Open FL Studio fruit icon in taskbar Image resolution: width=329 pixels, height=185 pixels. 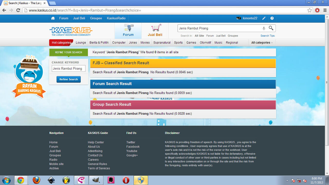[66, 180]
